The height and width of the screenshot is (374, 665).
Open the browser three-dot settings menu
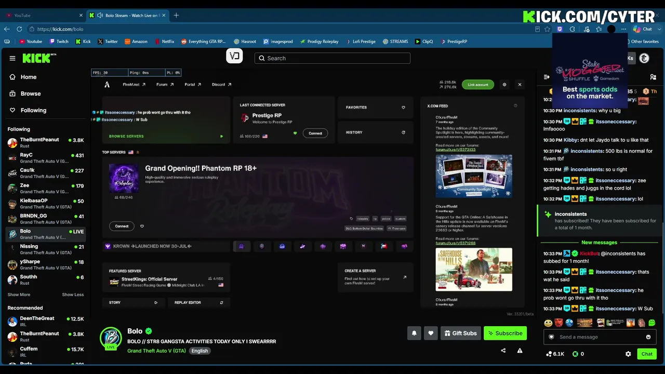623,29
